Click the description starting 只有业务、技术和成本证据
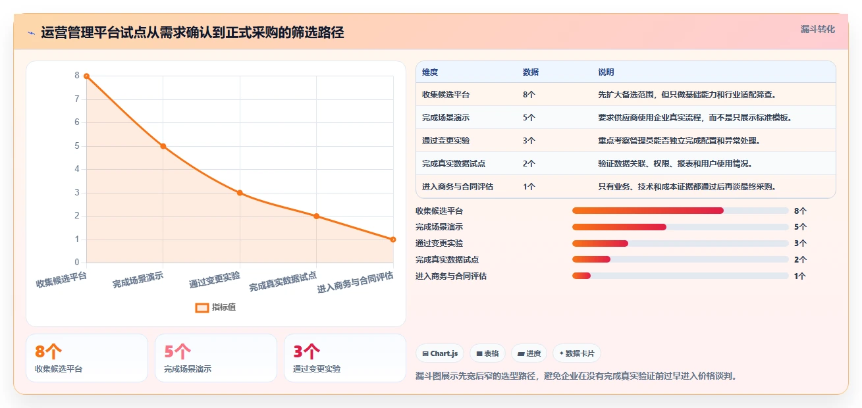Screen dimensions: 862x408 point(688,187)
